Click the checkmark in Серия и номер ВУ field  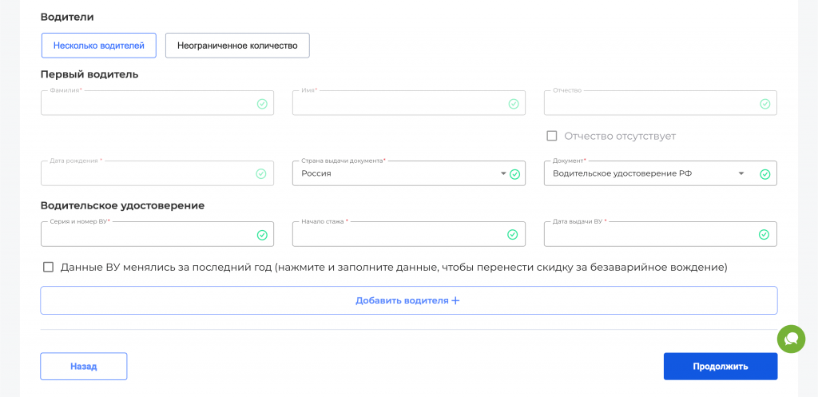click(262, 235)
